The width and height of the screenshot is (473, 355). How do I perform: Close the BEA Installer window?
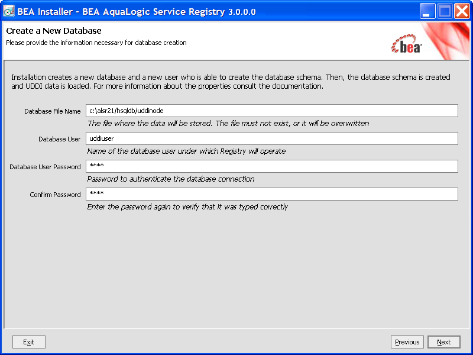click(462, 11)
